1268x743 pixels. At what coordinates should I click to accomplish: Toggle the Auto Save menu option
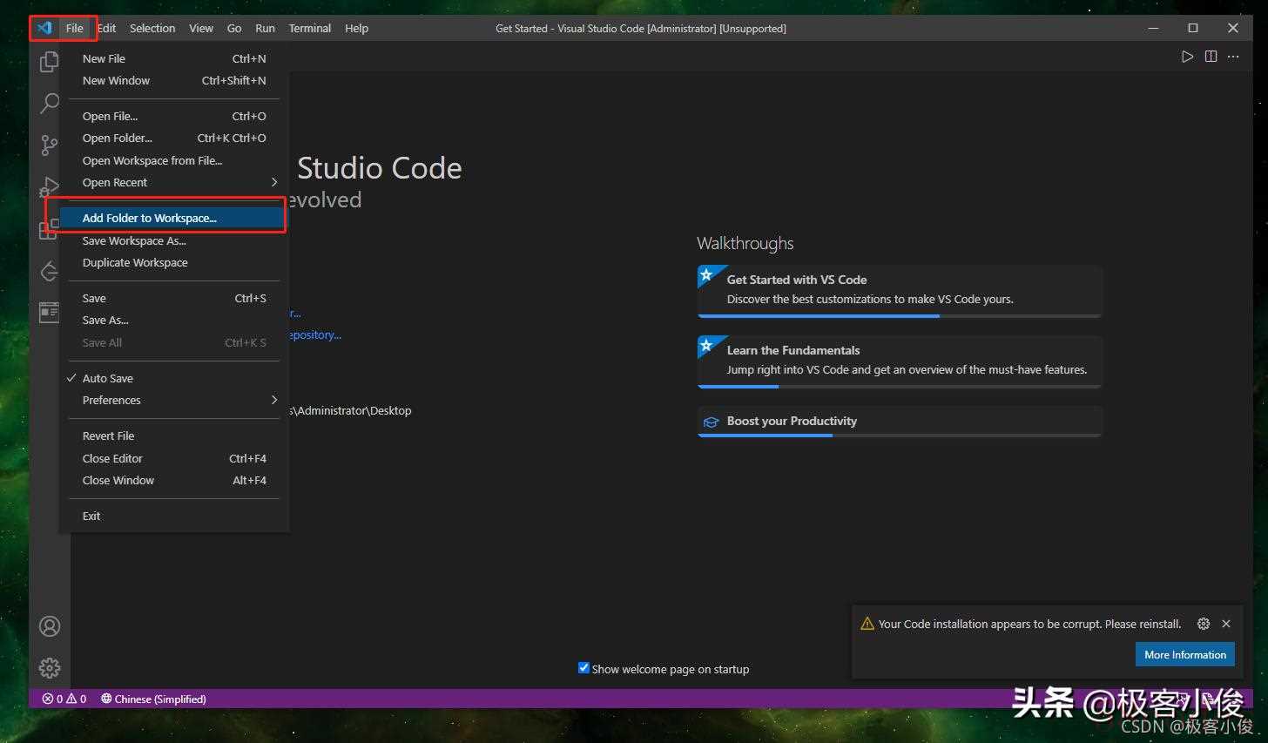click(174, 378)
